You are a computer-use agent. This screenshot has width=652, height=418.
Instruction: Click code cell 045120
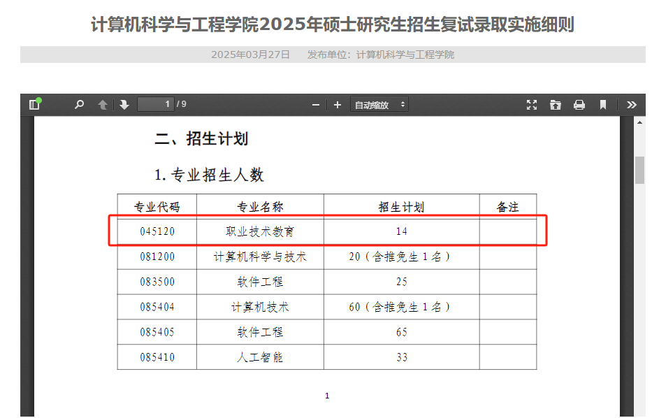(x=157, y=231)
